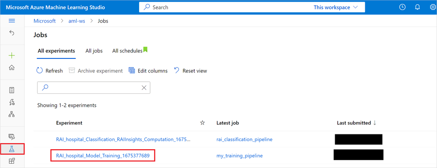The width and height of the screenshot is (437, 168).
Task: Open RAI_hospital_Classification_RAIInsights_Computation experiment
Action: [123, 139]
